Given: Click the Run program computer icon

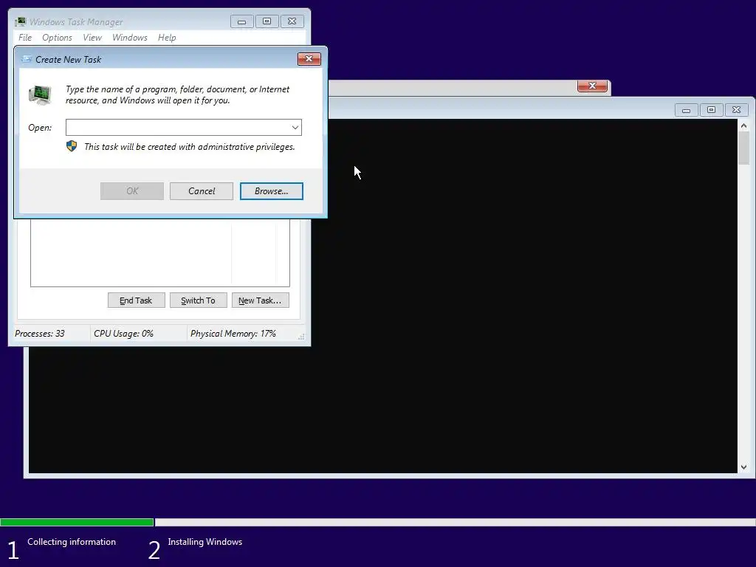Looking at the screenshot, I should (x=40, y=94).
